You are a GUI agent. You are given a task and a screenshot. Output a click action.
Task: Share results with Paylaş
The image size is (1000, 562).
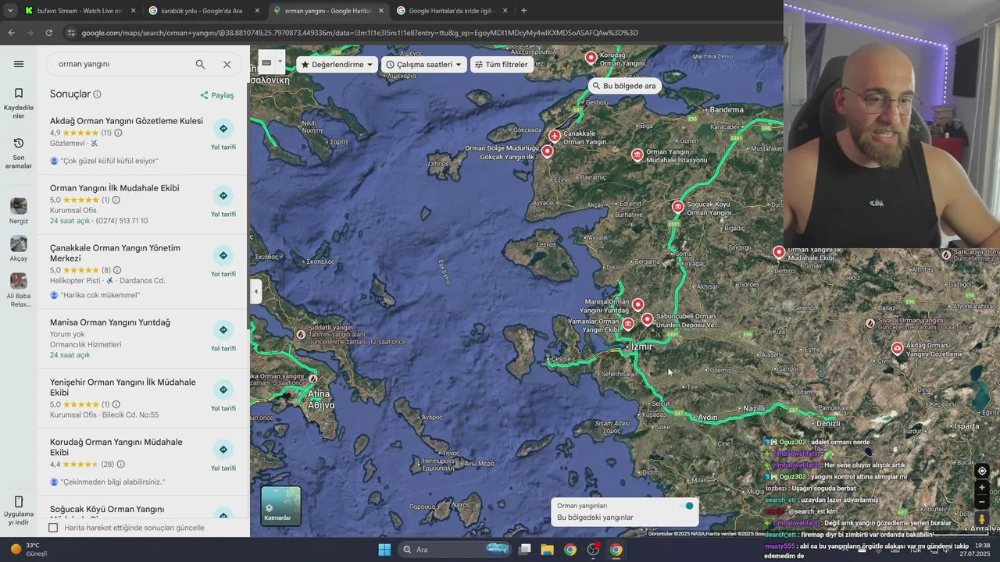tap(217, 95)
